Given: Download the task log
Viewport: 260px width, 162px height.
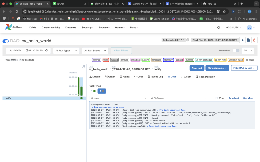Looking at the screenshot, I should 233,98.
